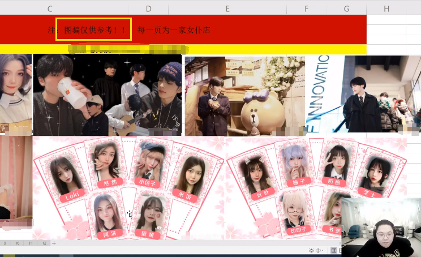Select the photo with the brown bear statue

point(246,96)
